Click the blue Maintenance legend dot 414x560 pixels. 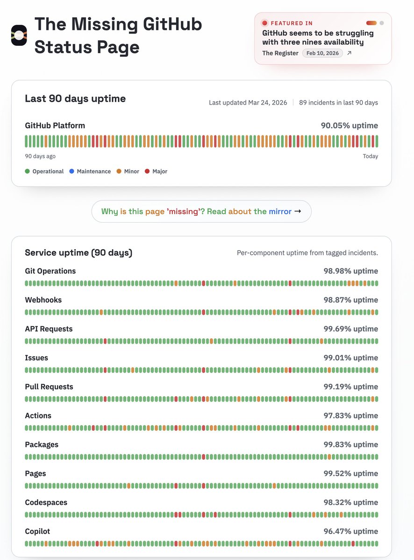click(x=72, y=171)
